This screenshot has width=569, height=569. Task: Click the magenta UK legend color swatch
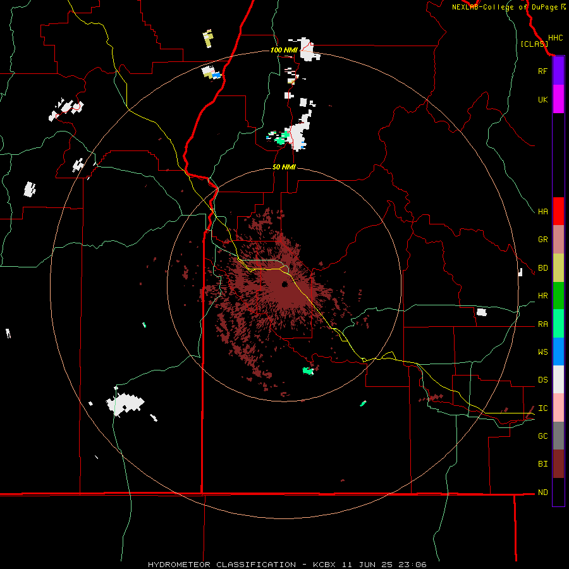(x=558, y=99)
